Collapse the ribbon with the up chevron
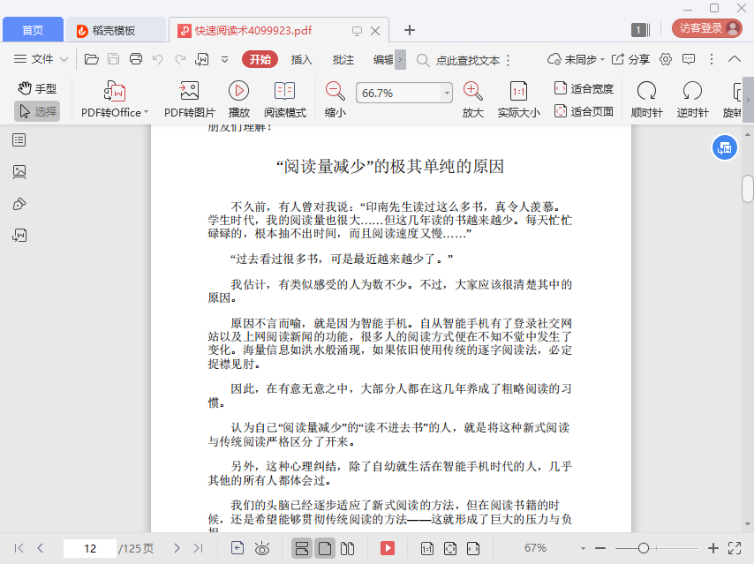The height and width of the screenshot is (564, 754). coord(735,60)
